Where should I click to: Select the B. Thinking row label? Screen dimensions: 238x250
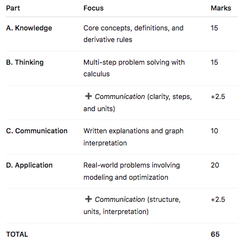click(x=25, y=62)
